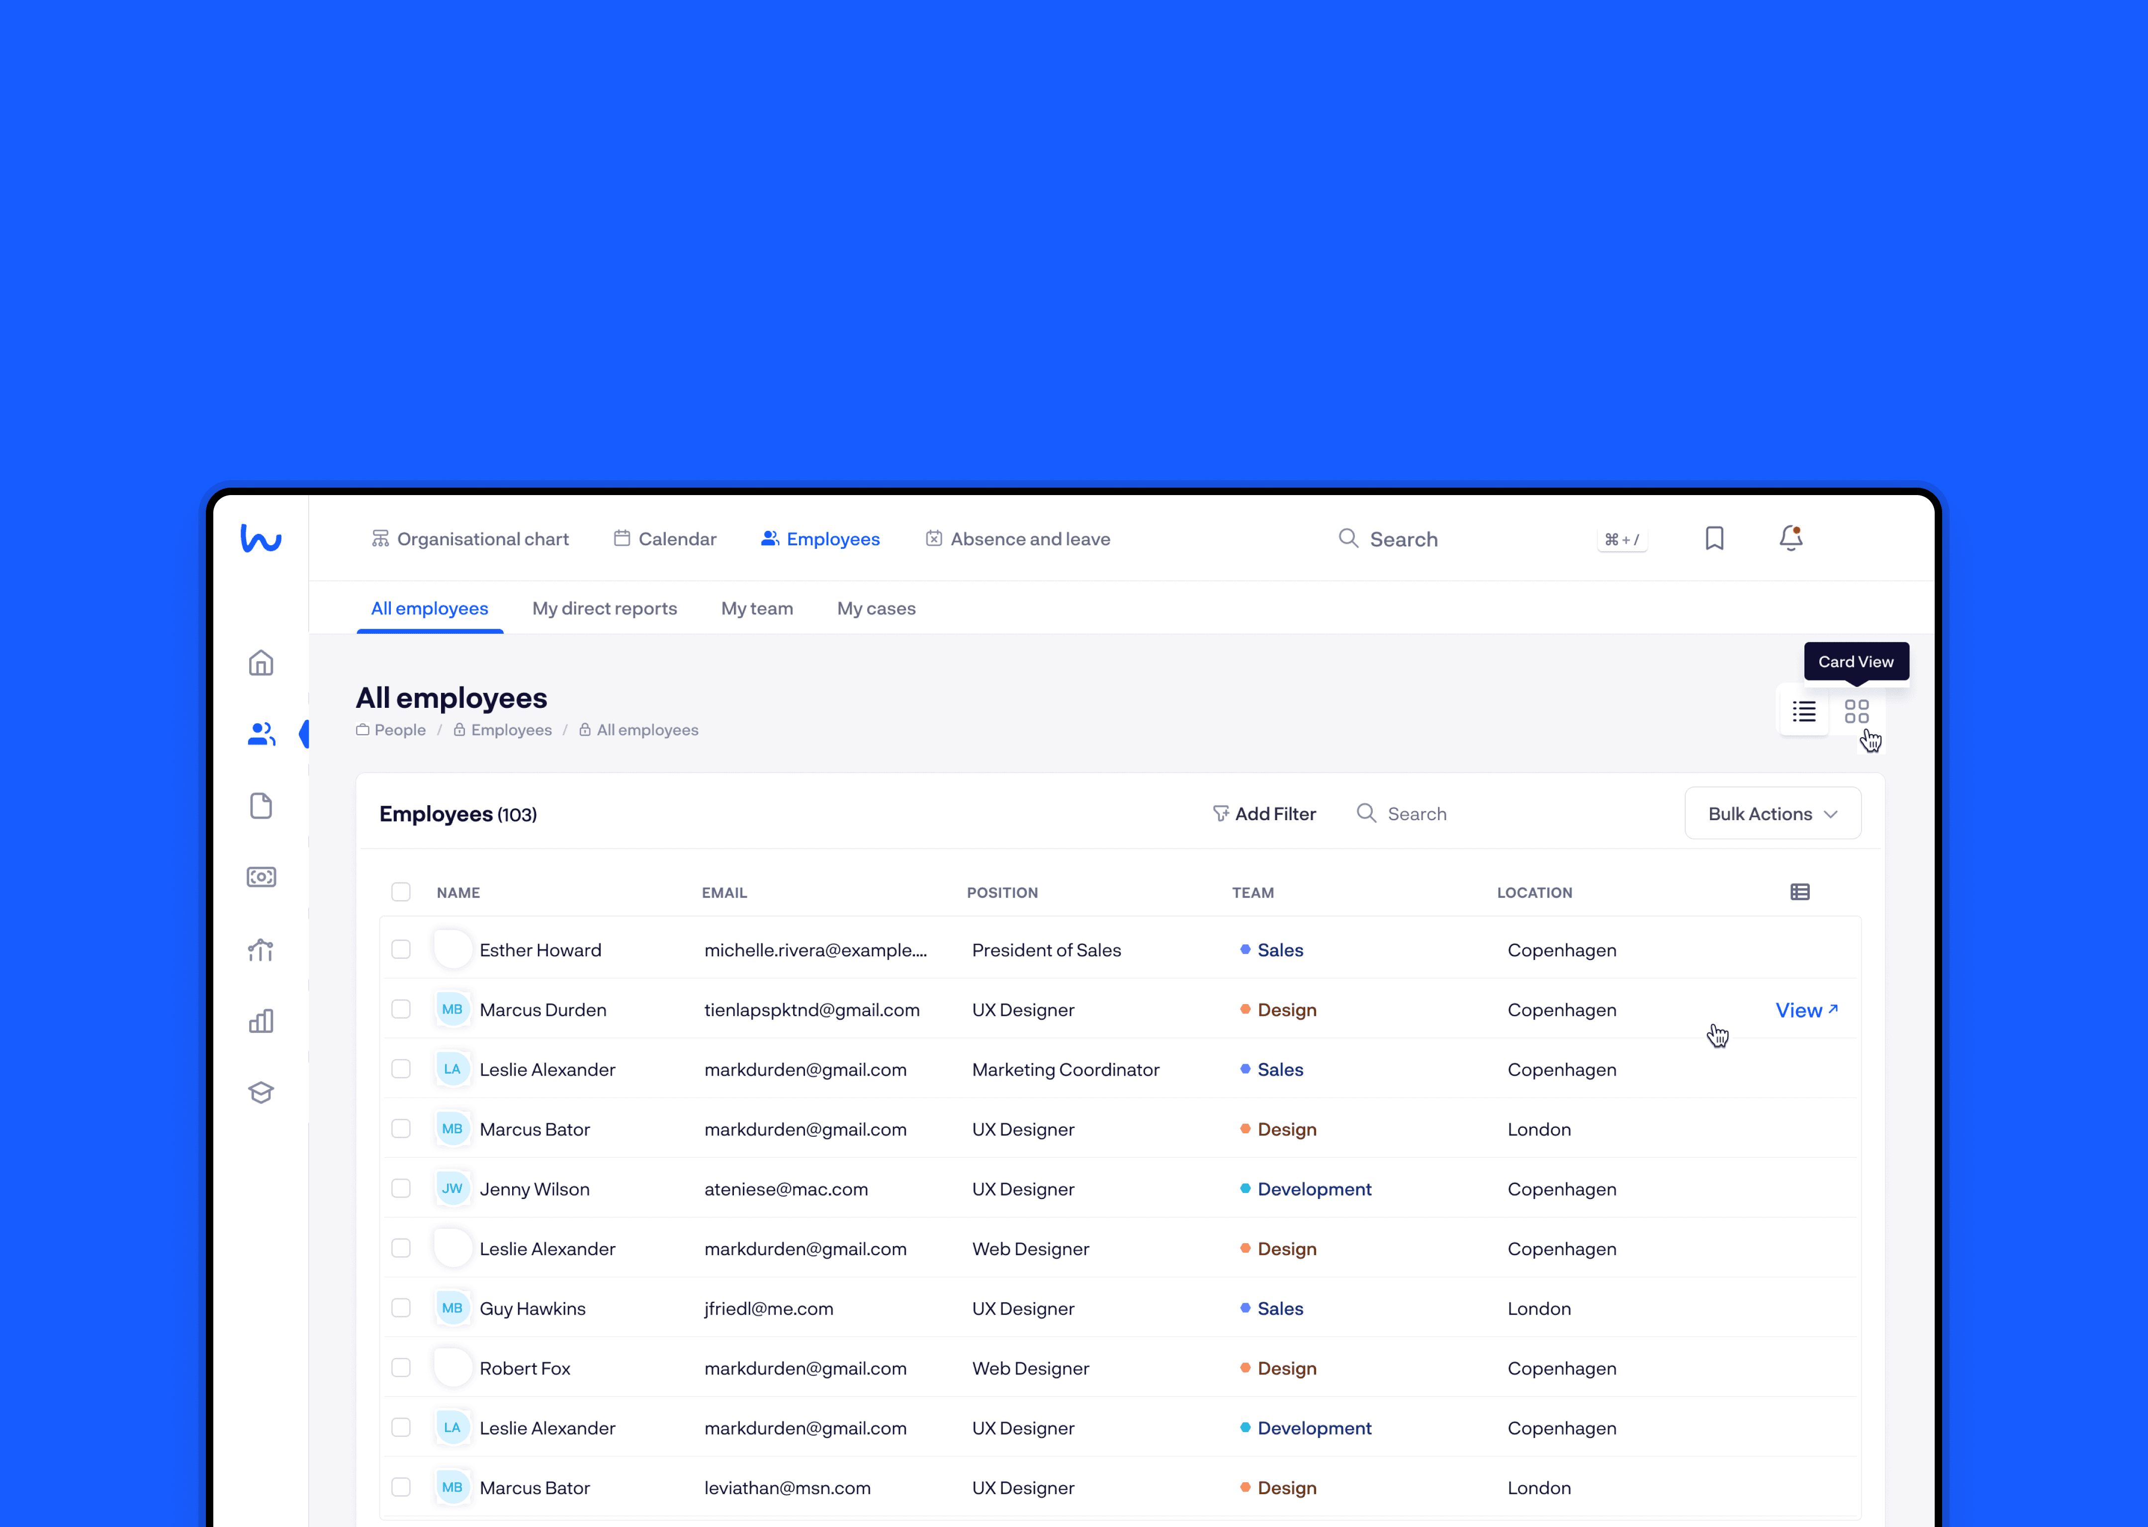Click JW avatar beside Jenny Wilson
Image resolution: width=2148 pixels, height=1527 pixels.
click(452, 1188)
